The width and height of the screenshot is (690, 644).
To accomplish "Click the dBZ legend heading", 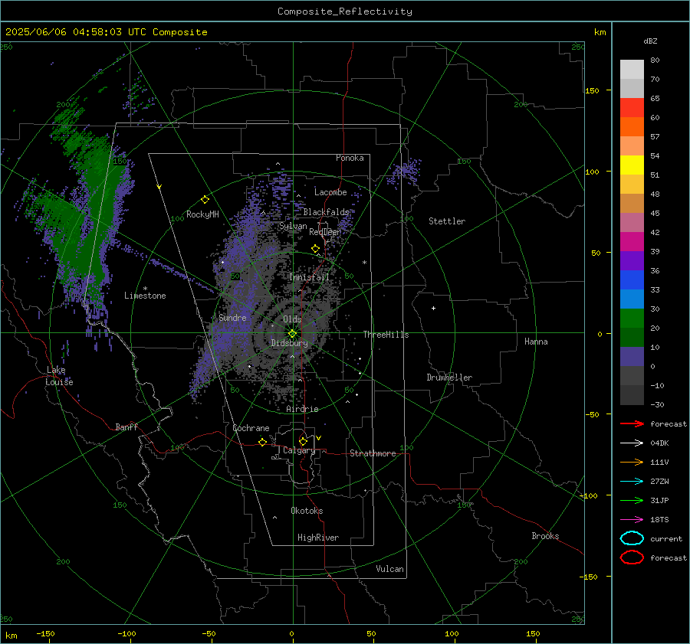I will [650, 41].
